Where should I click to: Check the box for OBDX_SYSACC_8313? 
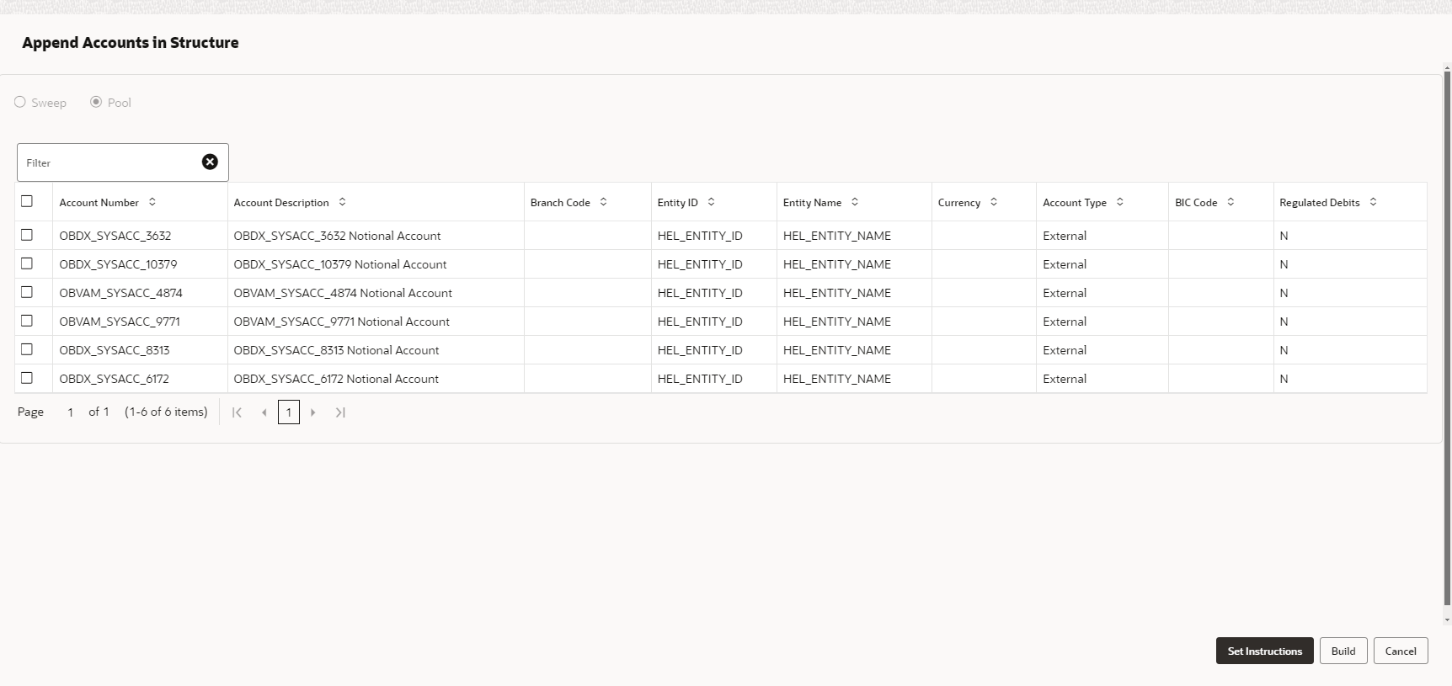pyautogui.click(x=27, y=349)
